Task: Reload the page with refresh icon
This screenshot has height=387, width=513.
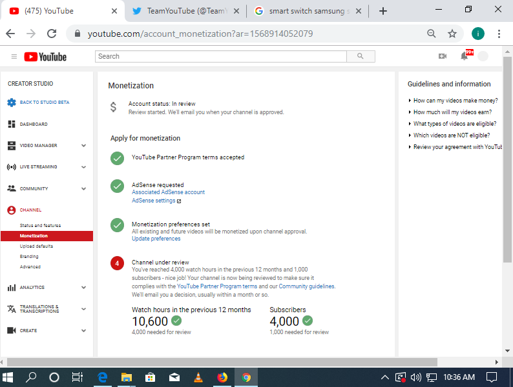Action: coord(52,34)
